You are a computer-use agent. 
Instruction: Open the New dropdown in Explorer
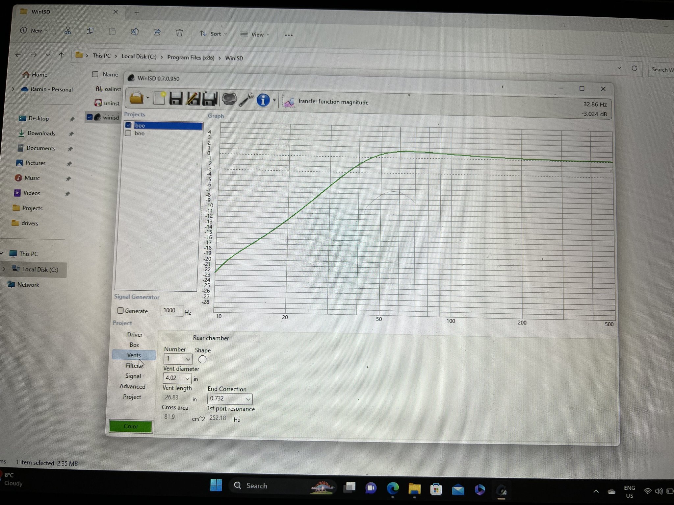pos(34,31)
